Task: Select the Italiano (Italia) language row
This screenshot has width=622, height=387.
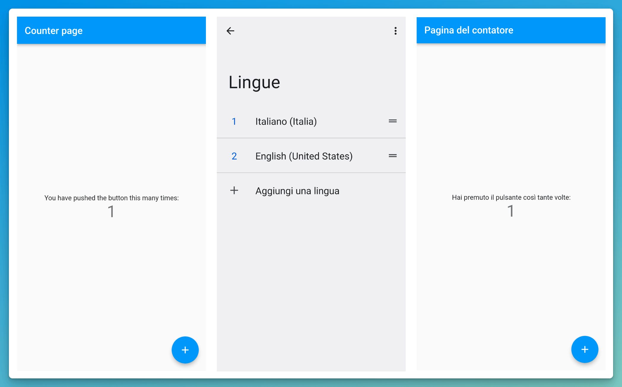Action: coord(286,121)
